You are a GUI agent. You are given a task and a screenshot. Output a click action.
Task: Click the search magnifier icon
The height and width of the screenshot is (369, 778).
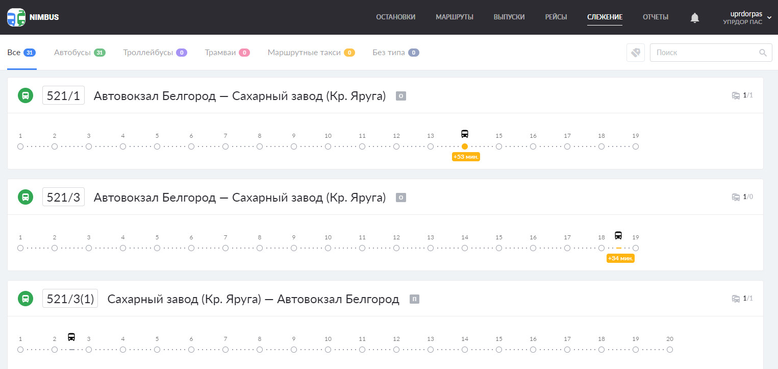[763, 53]
